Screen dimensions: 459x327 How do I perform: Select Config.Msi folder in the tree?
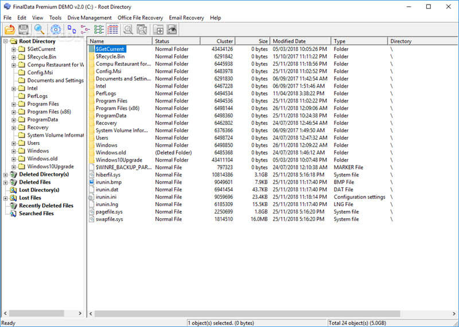40,73
